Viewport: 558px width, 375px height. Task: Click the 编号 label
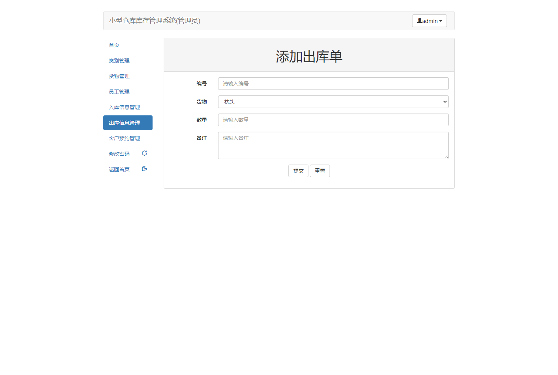[x=202, y=84]
